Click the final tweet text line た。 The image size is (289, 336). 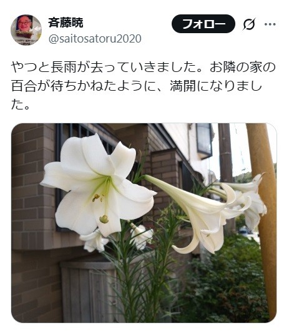[x=21, y=104]
